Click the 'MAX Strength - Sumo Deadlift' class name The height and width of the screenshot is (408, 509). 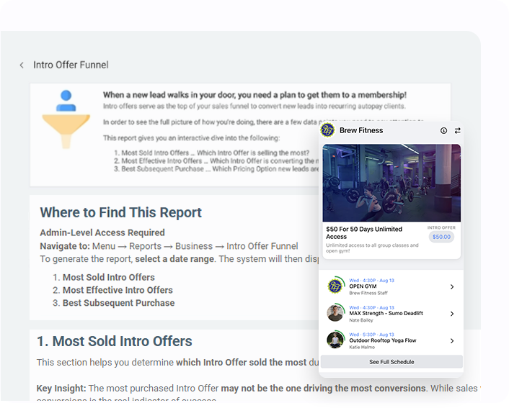tap(386, 313)
